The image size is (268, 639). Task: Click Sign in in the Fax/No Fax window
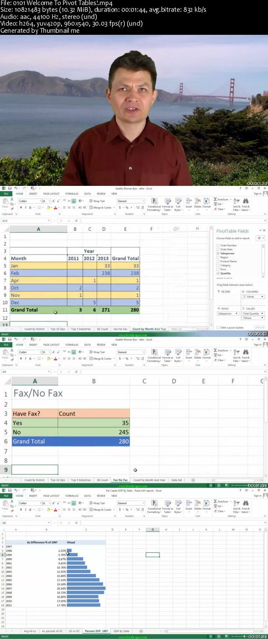tap(258, 345)
